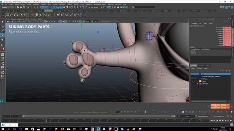Click the yellow color swatch of CTRL_lv

200,81
